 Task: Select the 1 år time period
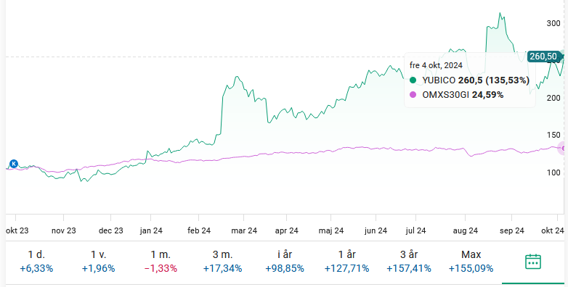click(x=346, y=262)
